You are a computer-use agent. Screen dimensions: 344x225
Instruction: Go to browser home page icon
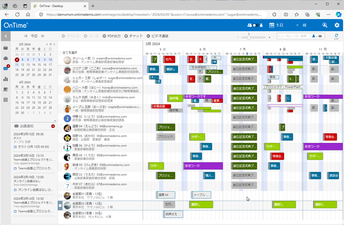point(28,14)
